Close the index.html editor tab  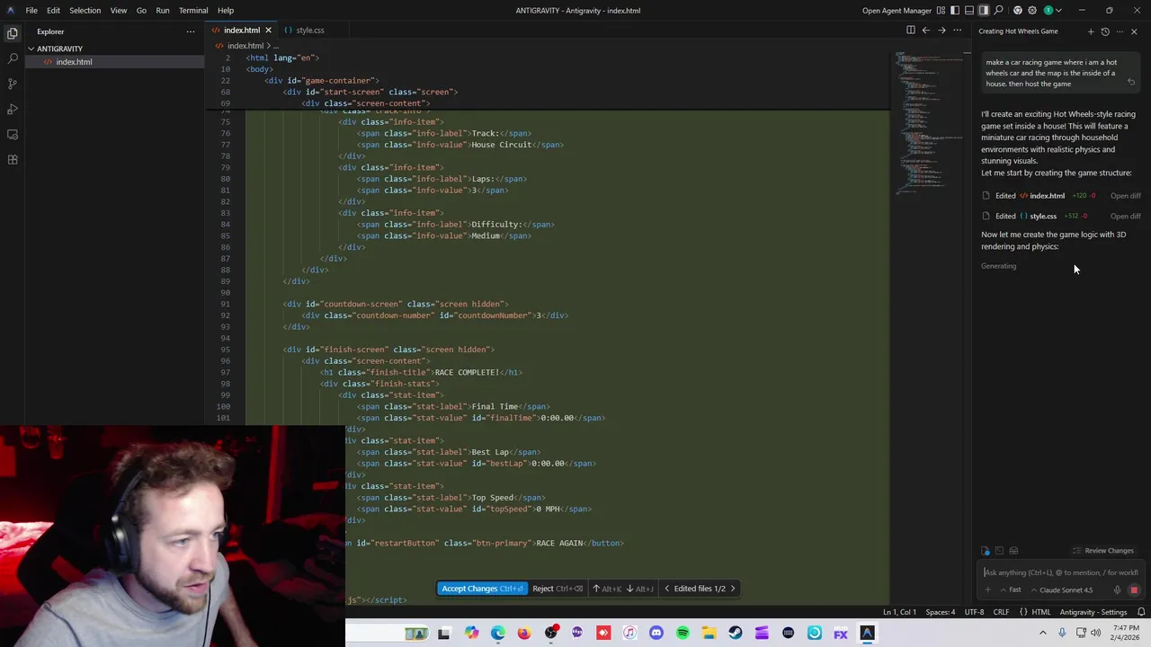268,31
